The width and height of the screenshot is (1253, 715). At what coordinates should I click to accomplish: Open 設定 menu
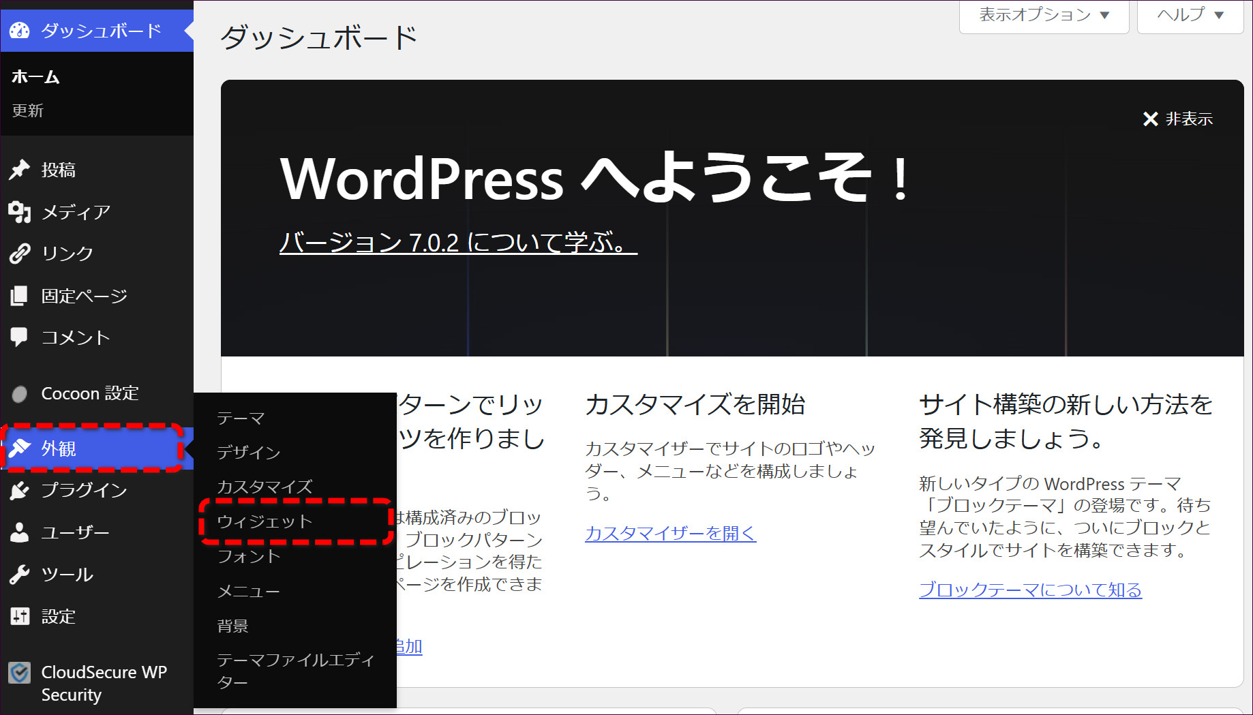pyautogui.click(x=97, y=616)
